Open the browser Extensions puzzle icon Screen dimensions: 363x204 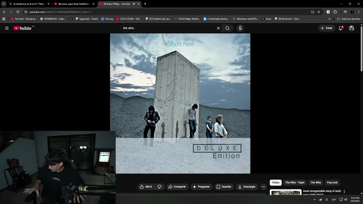click(335, 12)
